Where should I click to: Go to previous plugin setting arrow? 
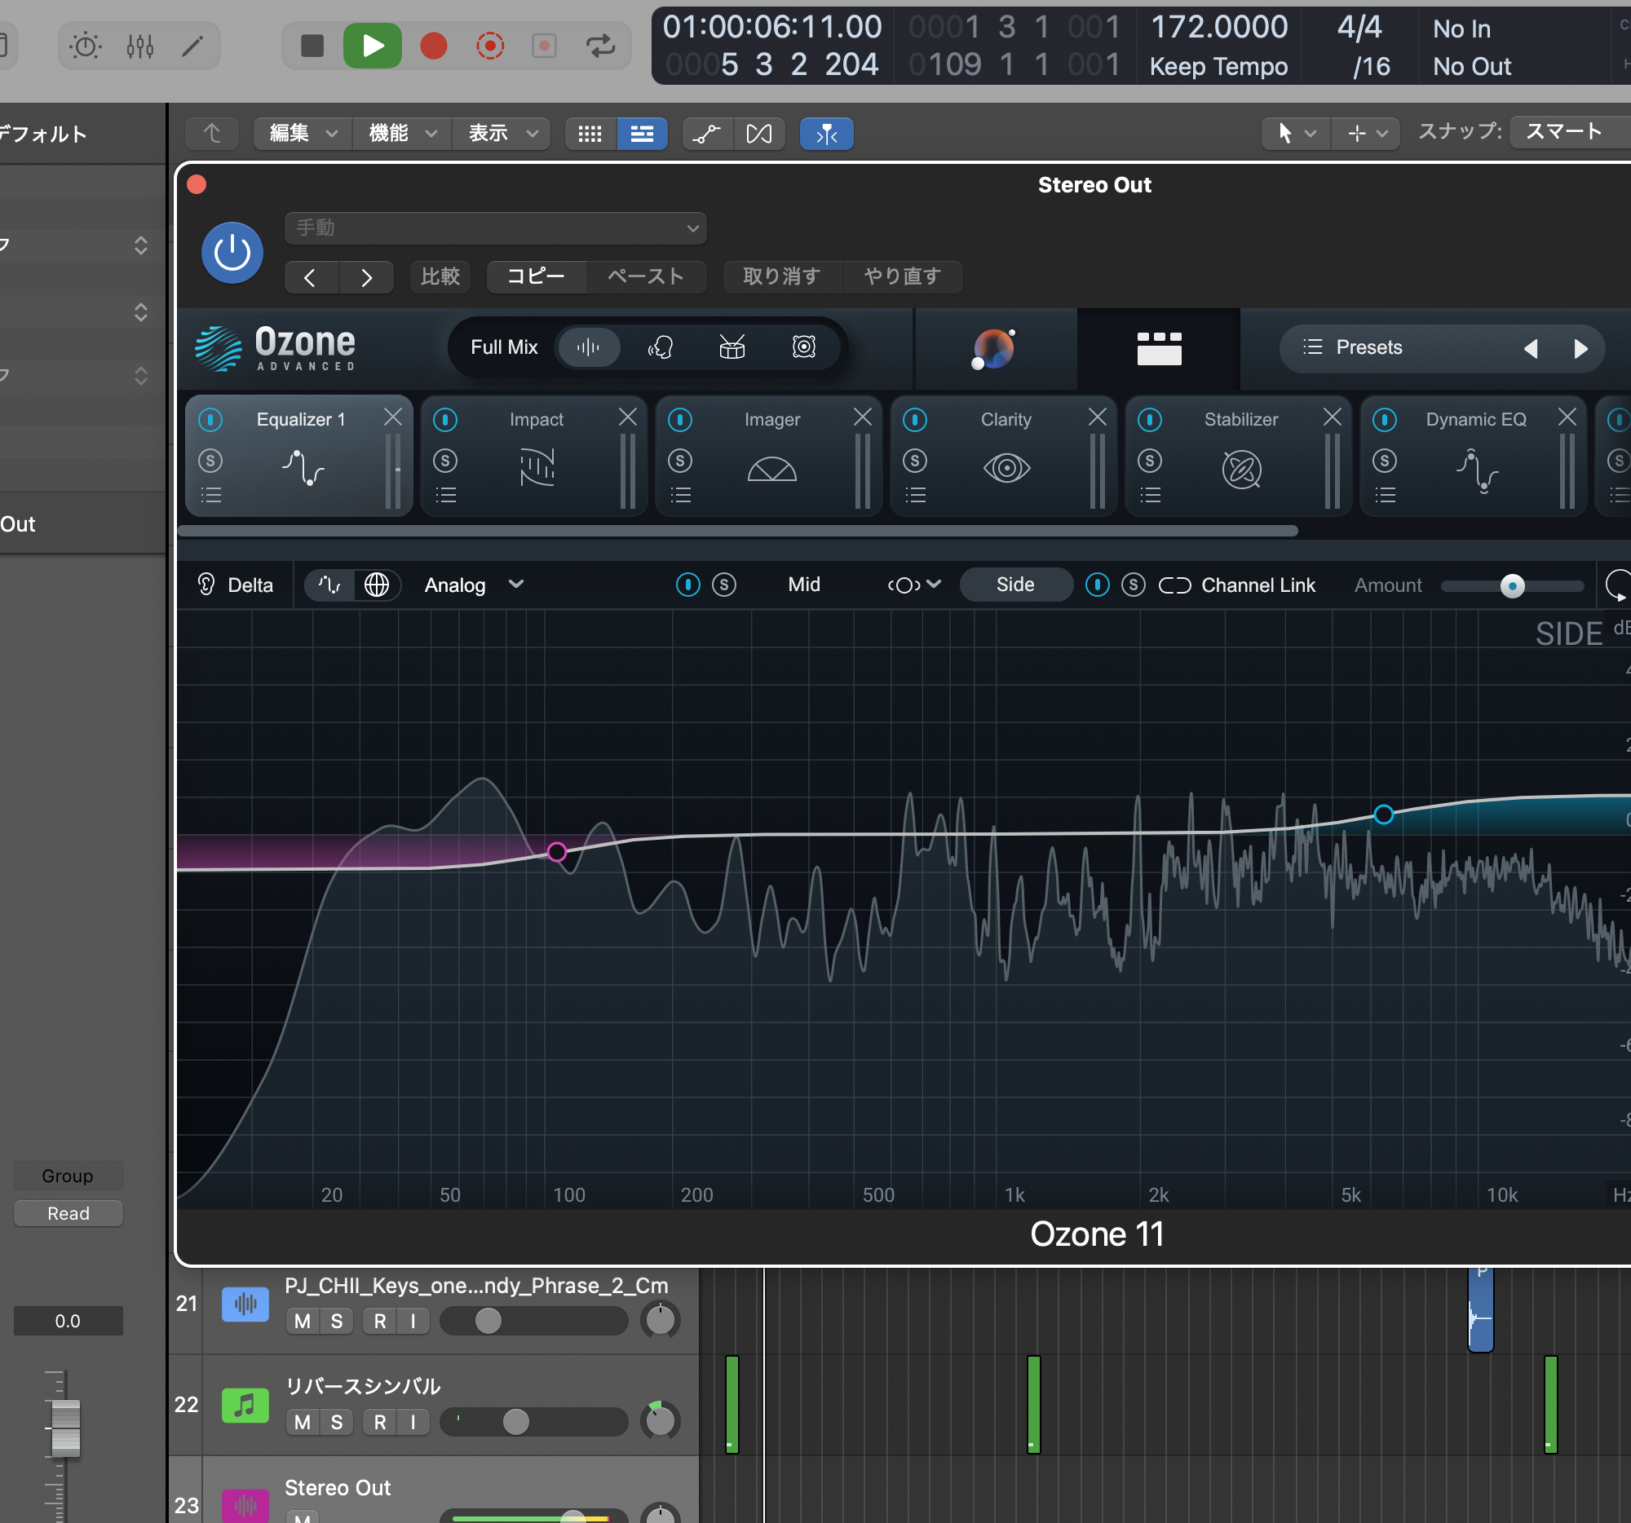(309, 277)
